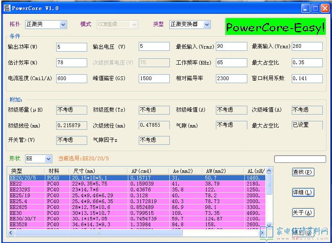
Task: Sort by the 材料 column header
Action: [57, 171]
